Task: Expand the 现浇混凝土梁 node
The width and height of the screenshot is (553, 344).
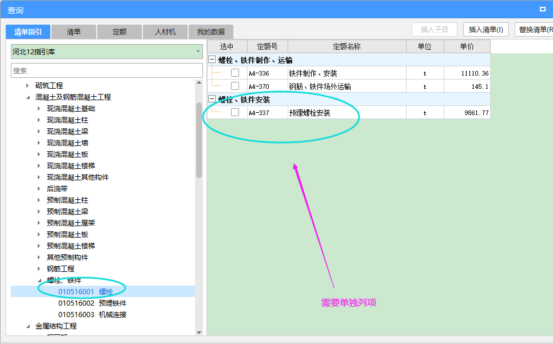Action: point(39,131)
